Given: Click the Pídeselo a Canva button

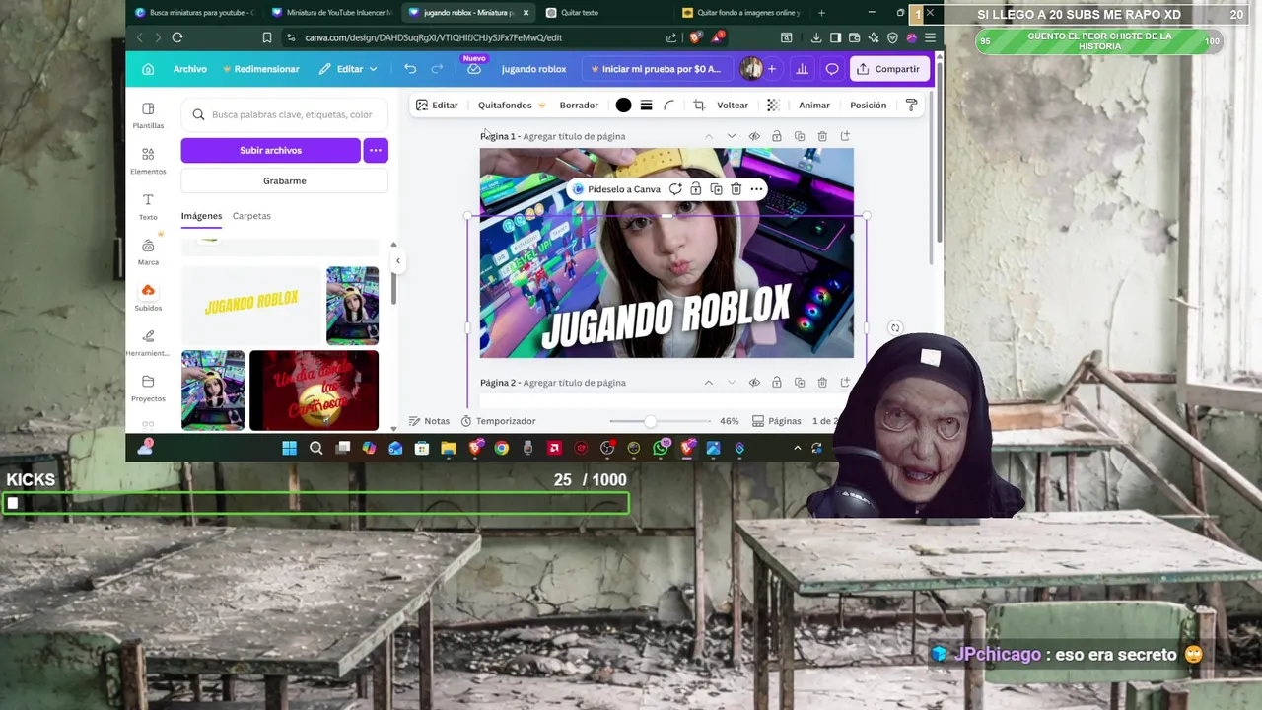Looking at the screenshot, I should [x=616, y=189].
